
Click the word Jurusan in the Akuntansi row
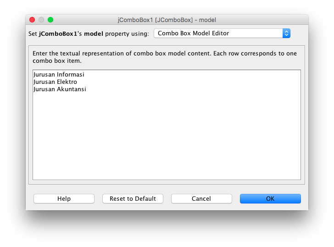pos(45,89)
